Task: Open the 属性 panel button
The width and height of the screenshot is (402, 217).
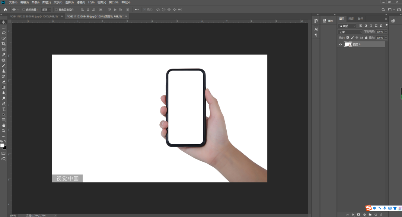Action: 328,21
